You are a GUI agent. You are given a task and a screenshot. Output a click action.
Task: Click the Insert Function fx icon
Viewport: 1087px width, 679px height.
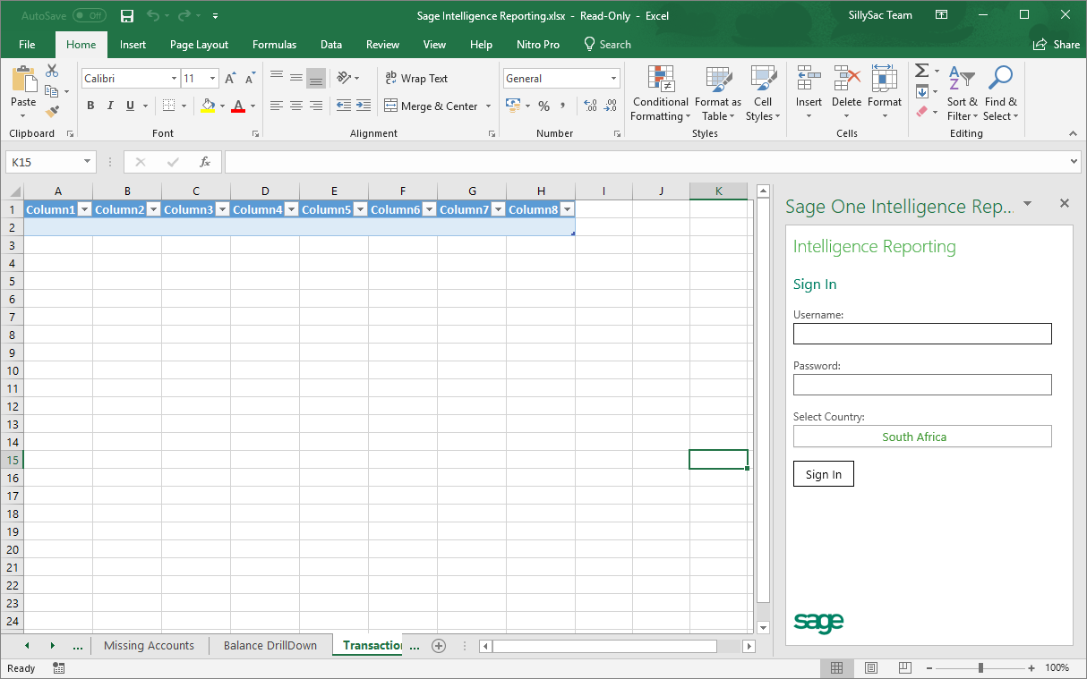coord(204,162)
